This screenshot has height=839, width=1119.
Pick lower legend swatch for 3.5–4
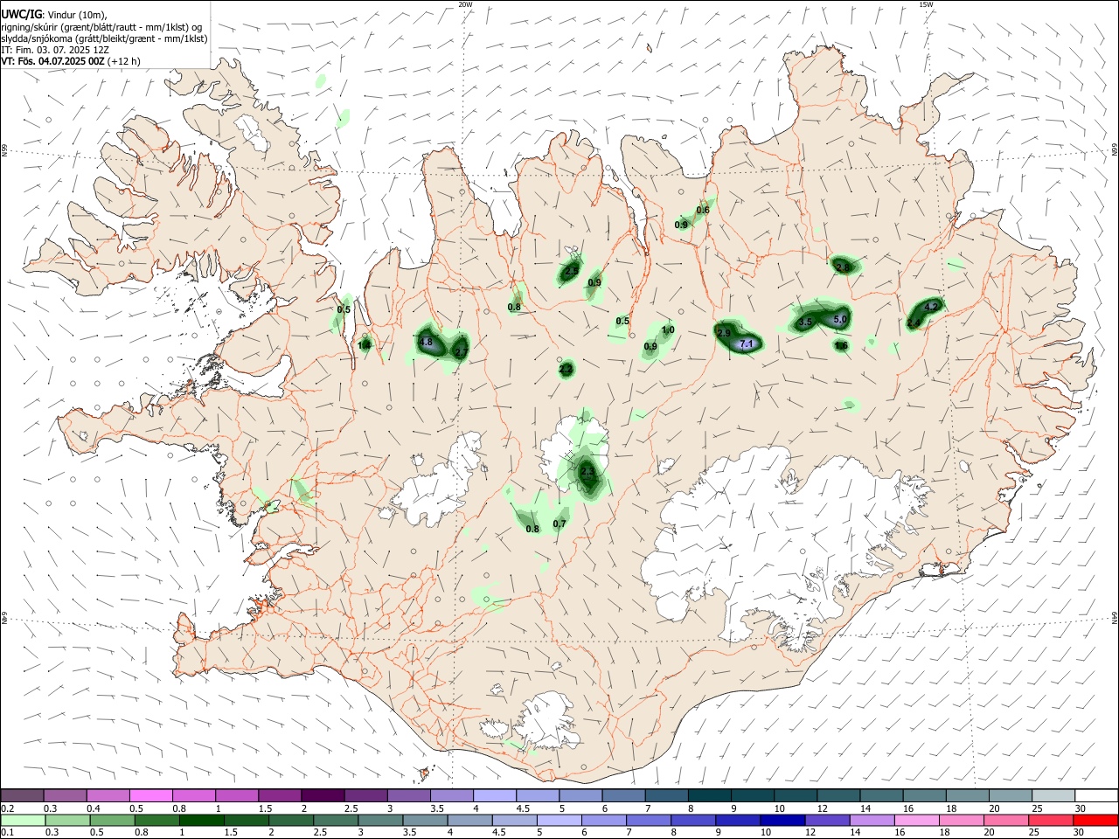[x=424, y=820]
